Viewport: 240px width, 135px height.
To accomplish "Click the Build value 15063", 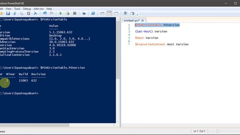I will tap(23, 80).
